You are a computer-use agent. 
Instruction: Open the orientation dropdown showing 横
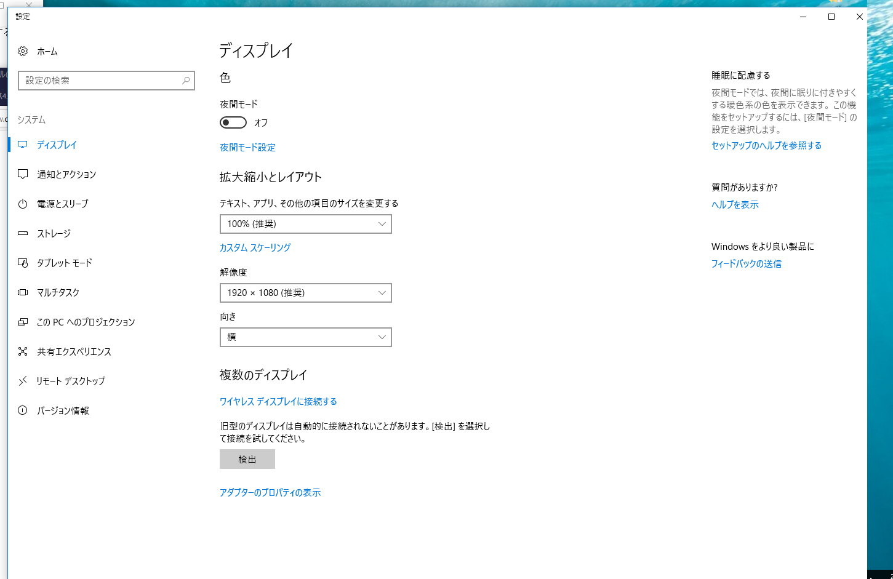click(305, 337)
